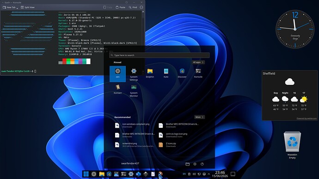Click Split View in Konsole toolbar
The height and width of the screenshot is (179, 319).
[x=28, y=7]
